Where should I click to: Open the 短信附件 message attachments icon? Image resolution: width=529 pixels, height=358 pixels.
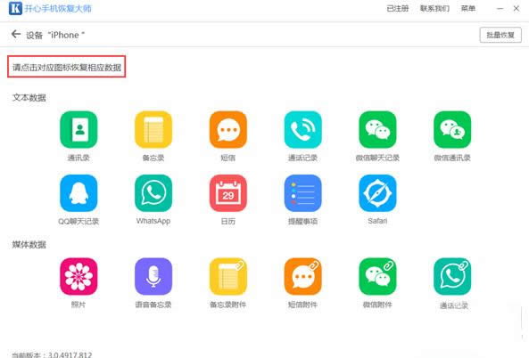303,276
